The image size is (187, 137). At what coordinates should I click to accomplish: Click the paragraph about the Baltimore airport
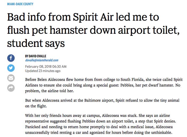102,103
